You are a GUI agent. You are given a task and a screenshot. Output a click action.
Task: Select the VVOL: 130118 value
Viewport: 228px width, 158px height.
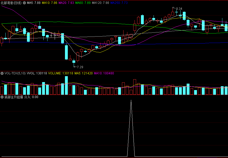click(x=37, y=73)
